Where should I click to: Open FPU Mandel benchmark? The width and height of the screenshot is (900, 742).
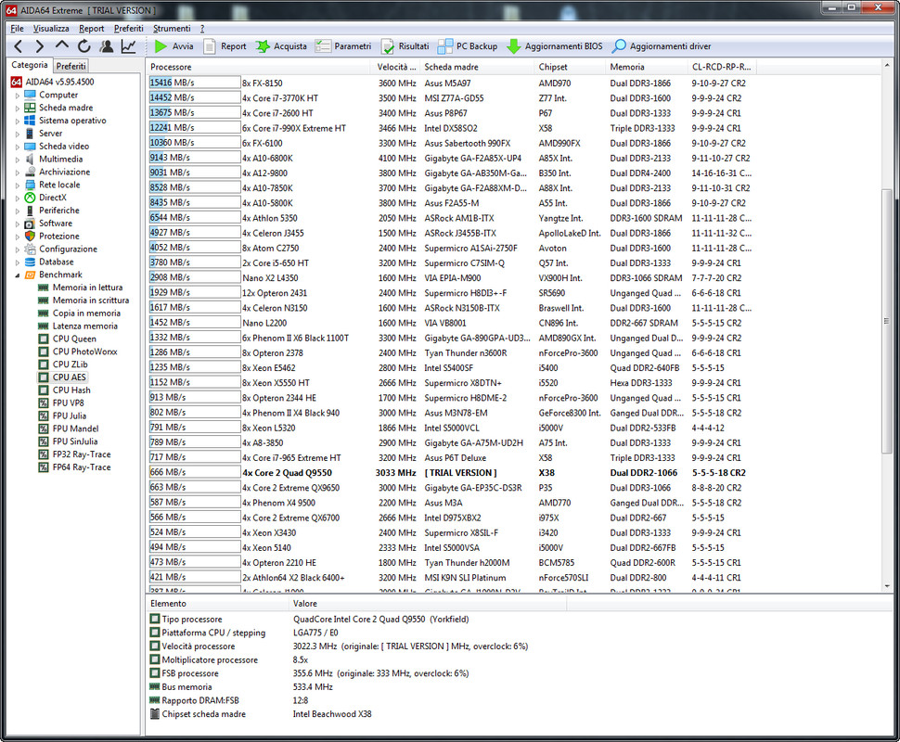point(75,429)
